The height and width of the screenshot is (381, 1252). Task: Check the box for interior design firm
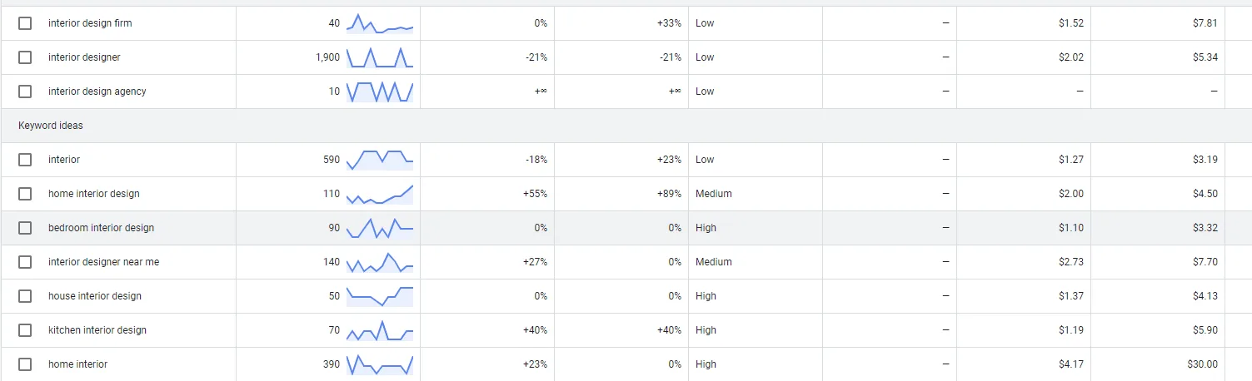pyautogui.click(x=25, y=23)
